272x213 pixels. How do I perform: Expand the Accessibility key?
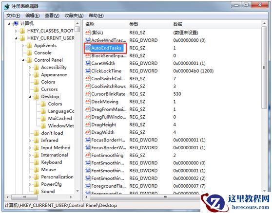(x=30, y=68)
